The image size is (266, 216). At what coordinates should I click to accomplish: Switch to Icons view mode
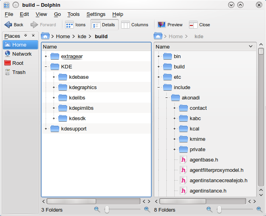tap(75, 25)
